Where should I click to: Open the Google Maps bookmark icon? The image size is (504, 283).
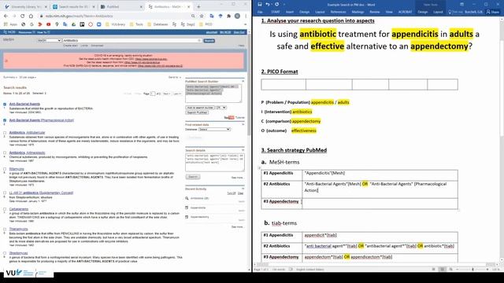click(x=57, y=24)
